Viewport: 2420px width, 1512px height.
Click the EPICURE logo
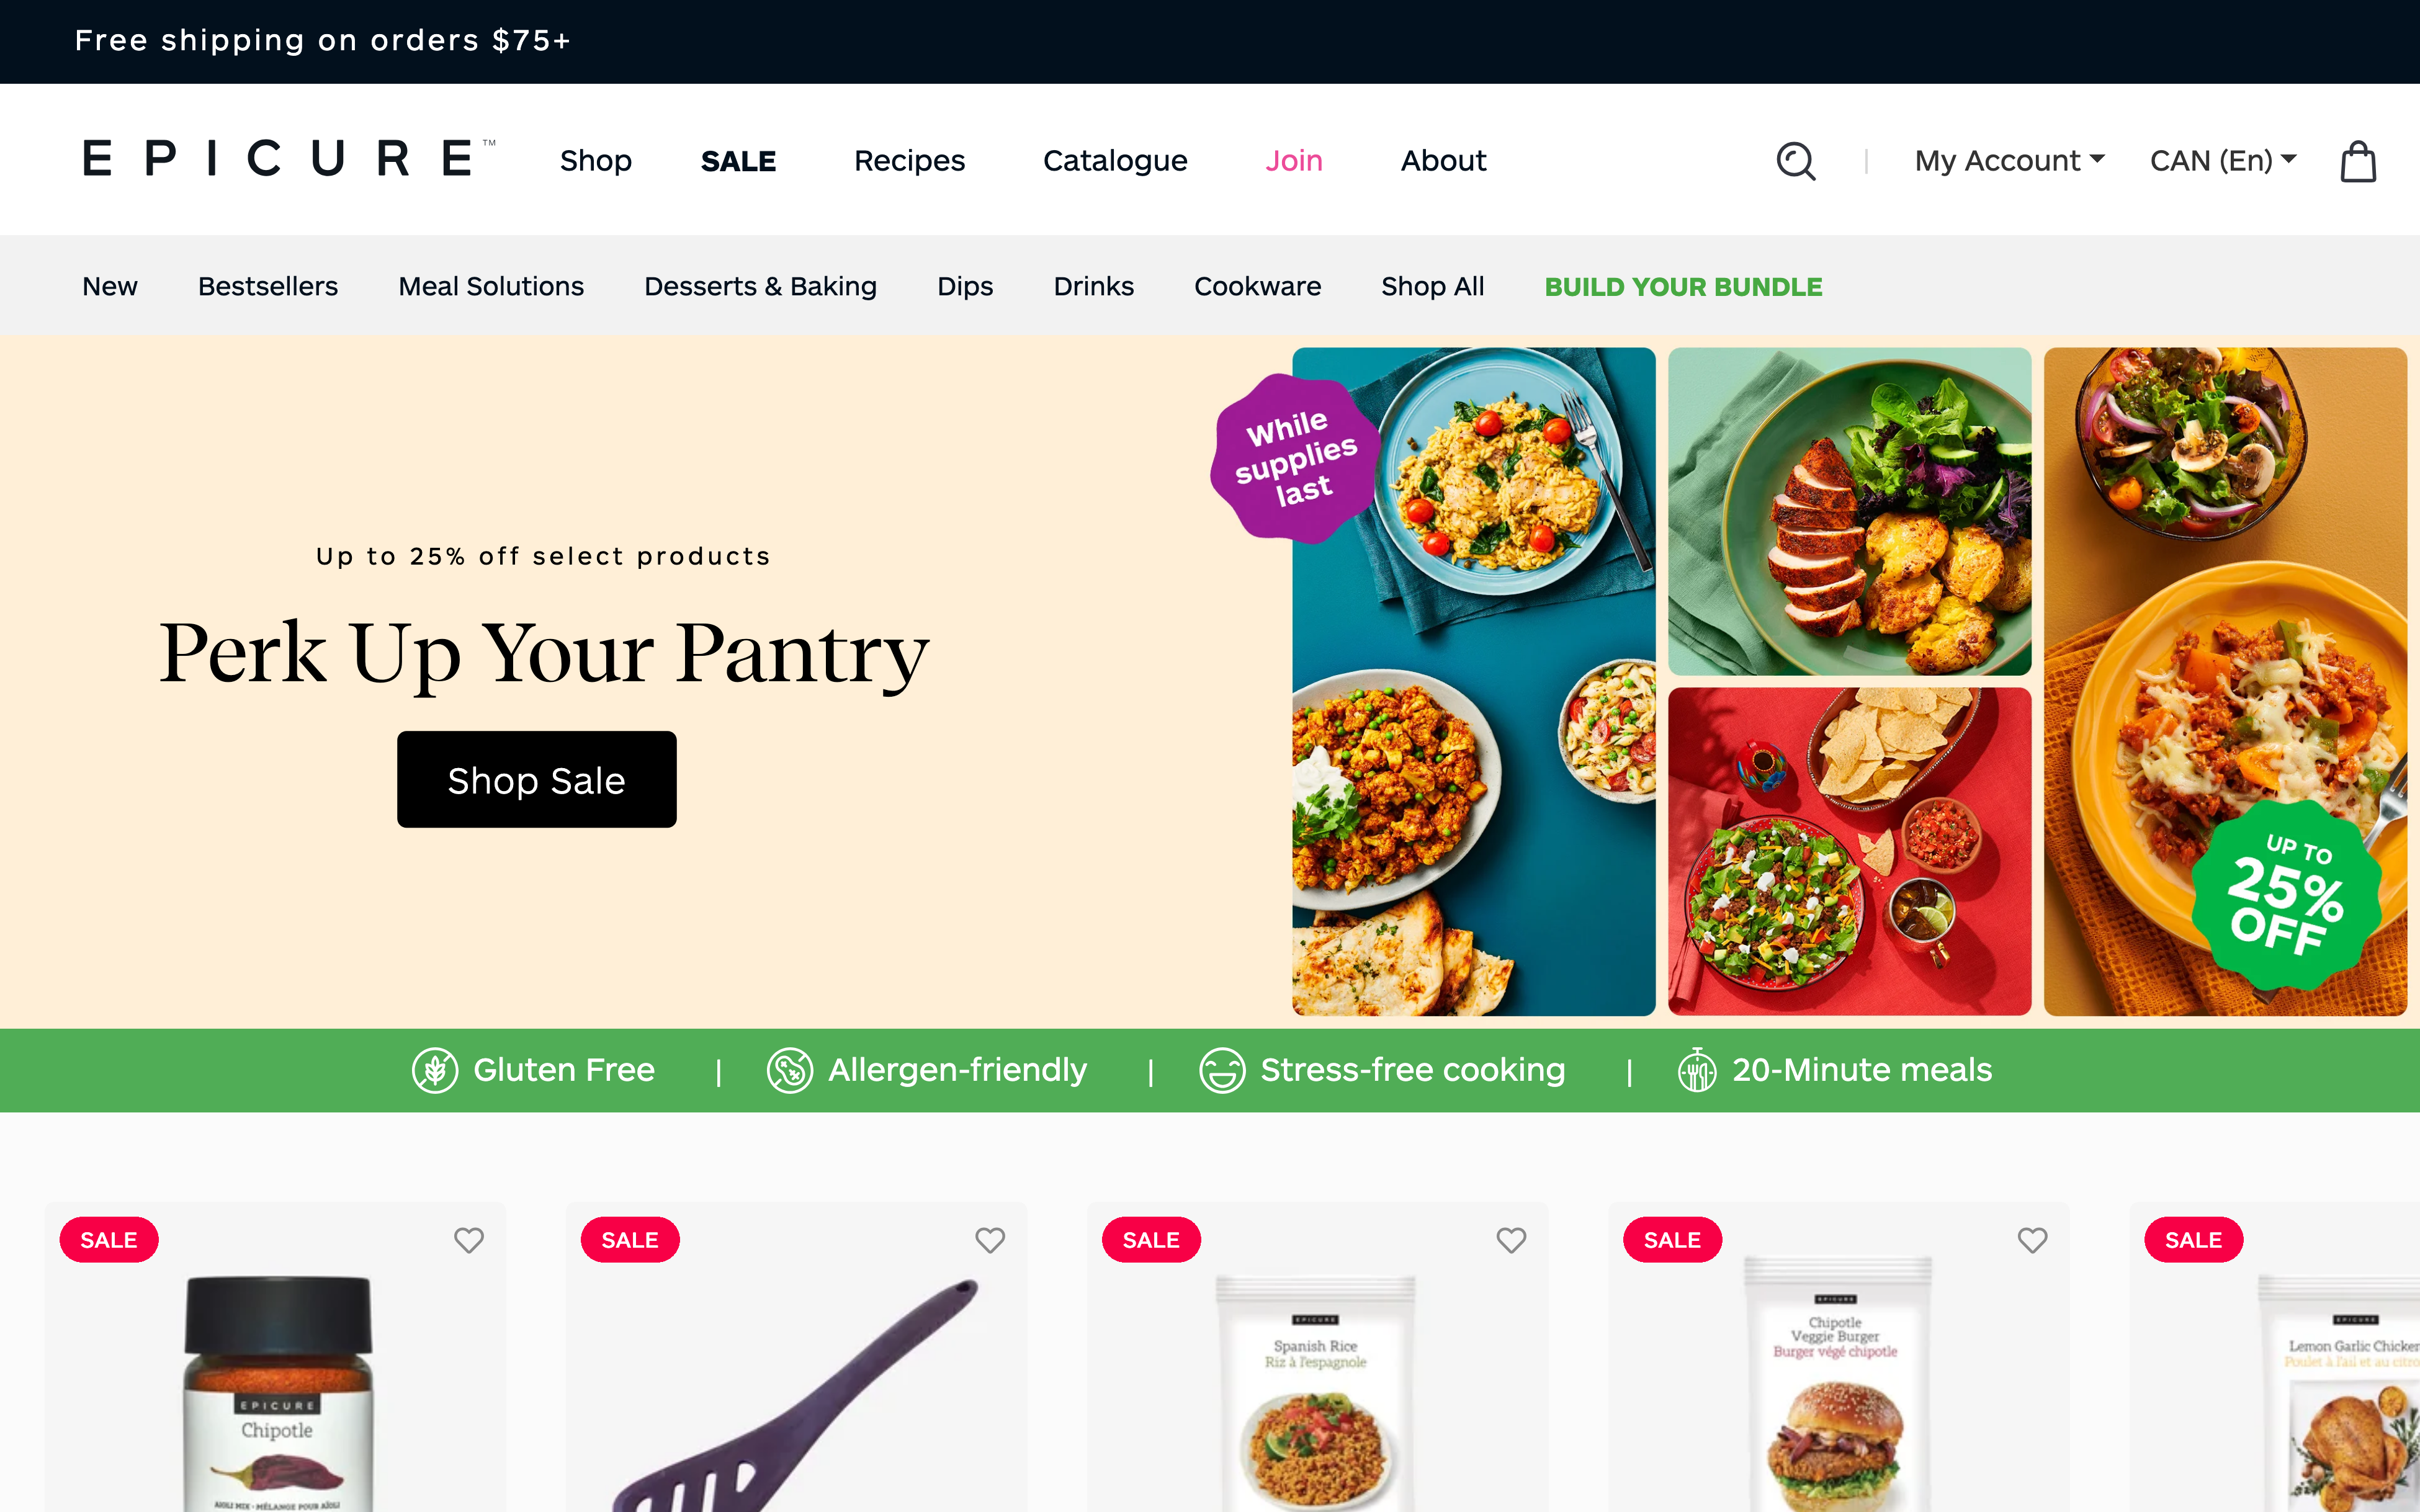click(x=289, y=159)
